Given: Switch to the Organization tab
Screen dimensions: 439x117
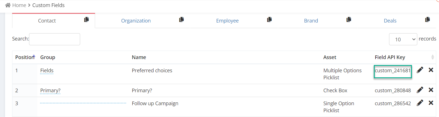Looking at the screenshot, I should [x=136, y=21].
